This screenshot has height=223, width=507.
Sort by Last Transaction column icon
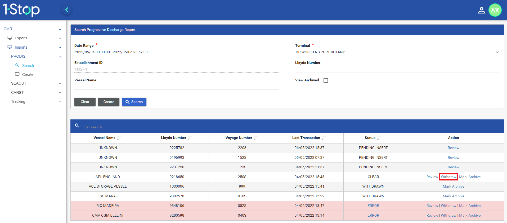[x=324, y=138]
